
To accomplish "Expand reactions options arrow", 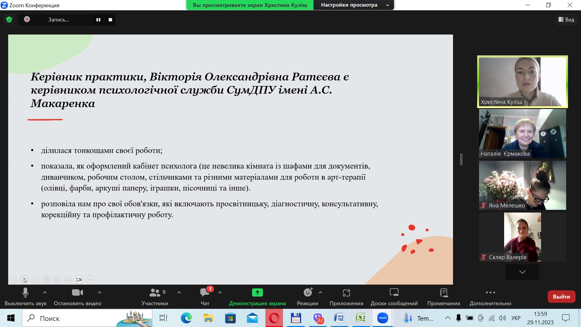I will point(320,292).
